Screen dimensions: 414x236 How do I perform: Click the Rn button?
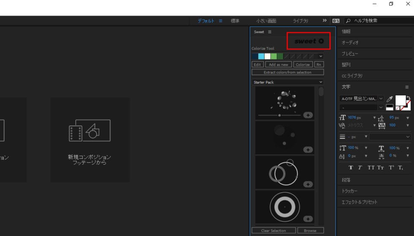(319, 64)
